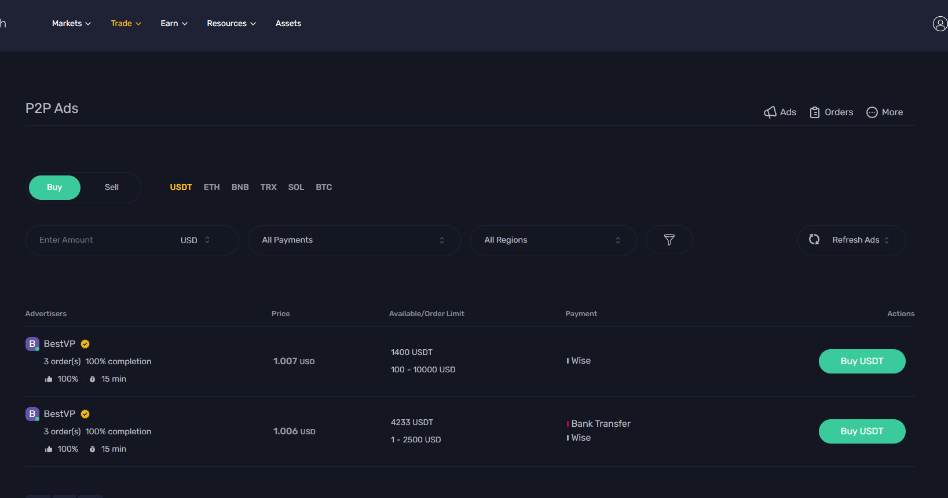Open the funnel filter icon
The width and height of the screenshot is (948, 498).
(x=669, y=240)
